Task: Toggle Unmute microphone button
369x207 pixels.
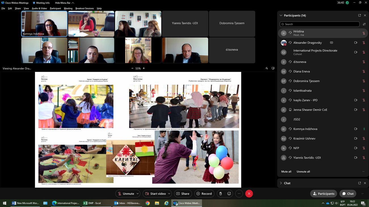Action: click(x=125, y=194)
